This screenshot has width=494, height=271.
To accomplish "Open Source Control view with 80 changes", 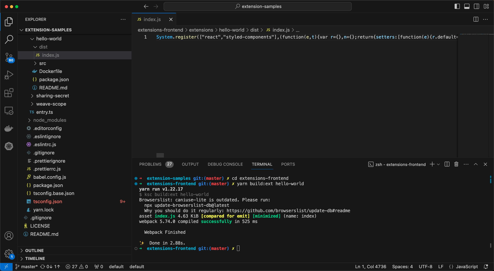I will (x=9, y=58).
